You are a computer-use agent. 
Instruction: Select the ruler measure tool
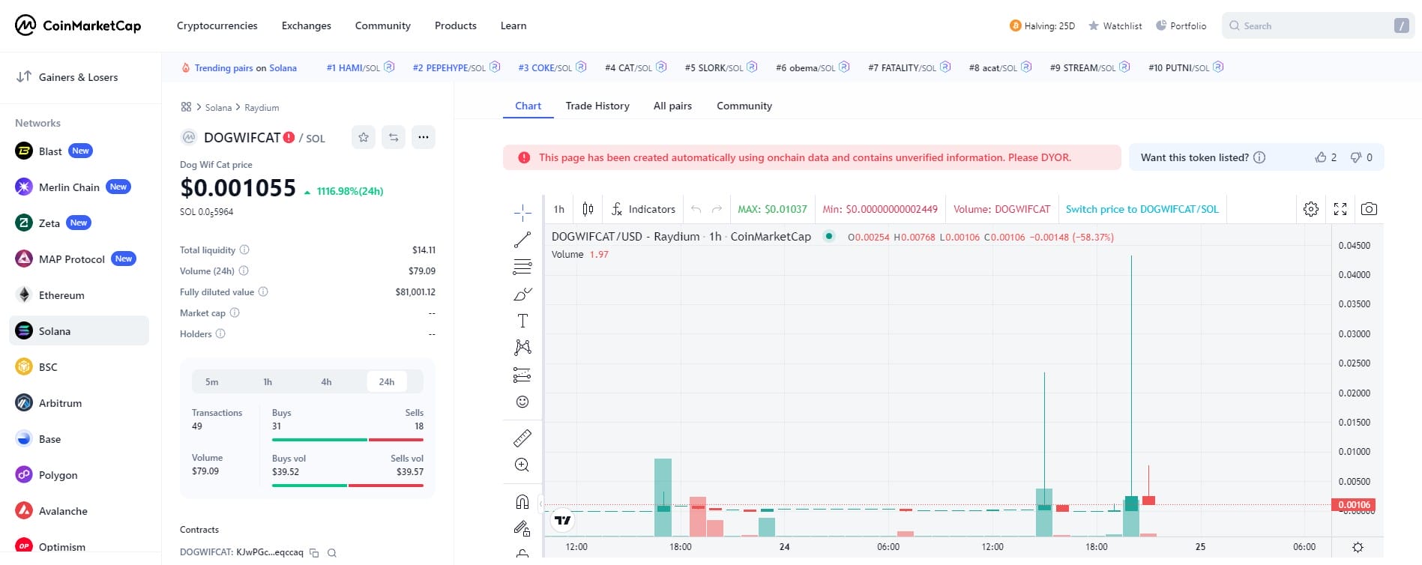coord(522,438)
